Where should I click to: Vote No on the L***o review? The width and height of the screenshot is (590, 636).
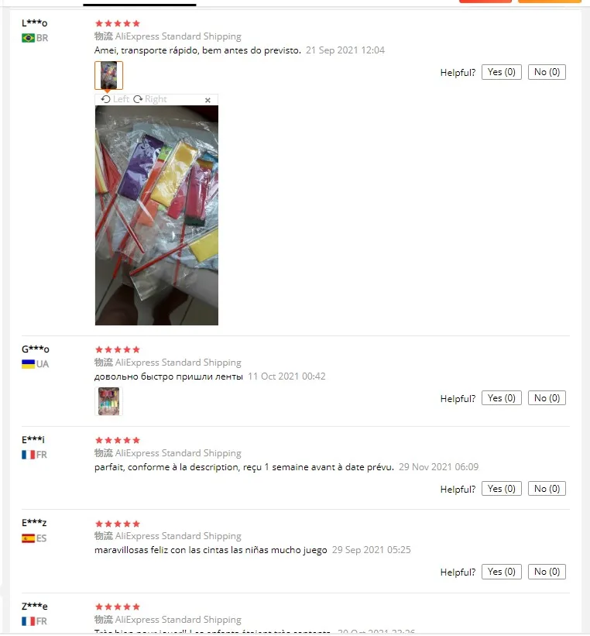coord(547,72)
